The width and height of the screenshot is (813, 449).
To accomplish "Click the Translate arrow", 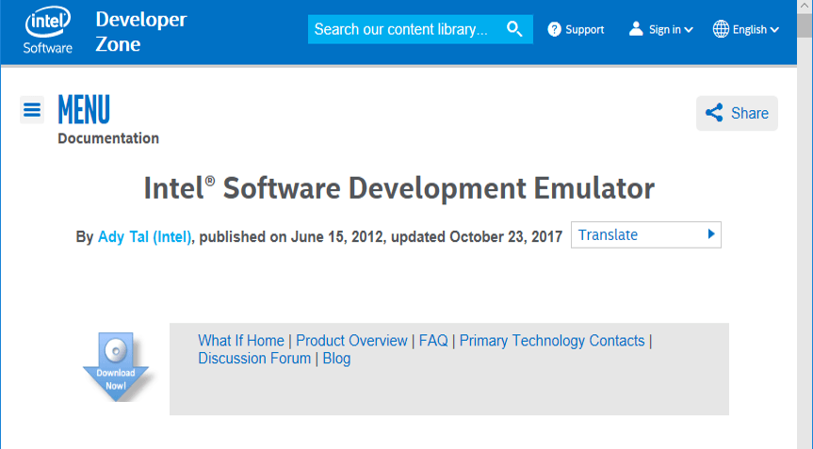I will 711,234.
